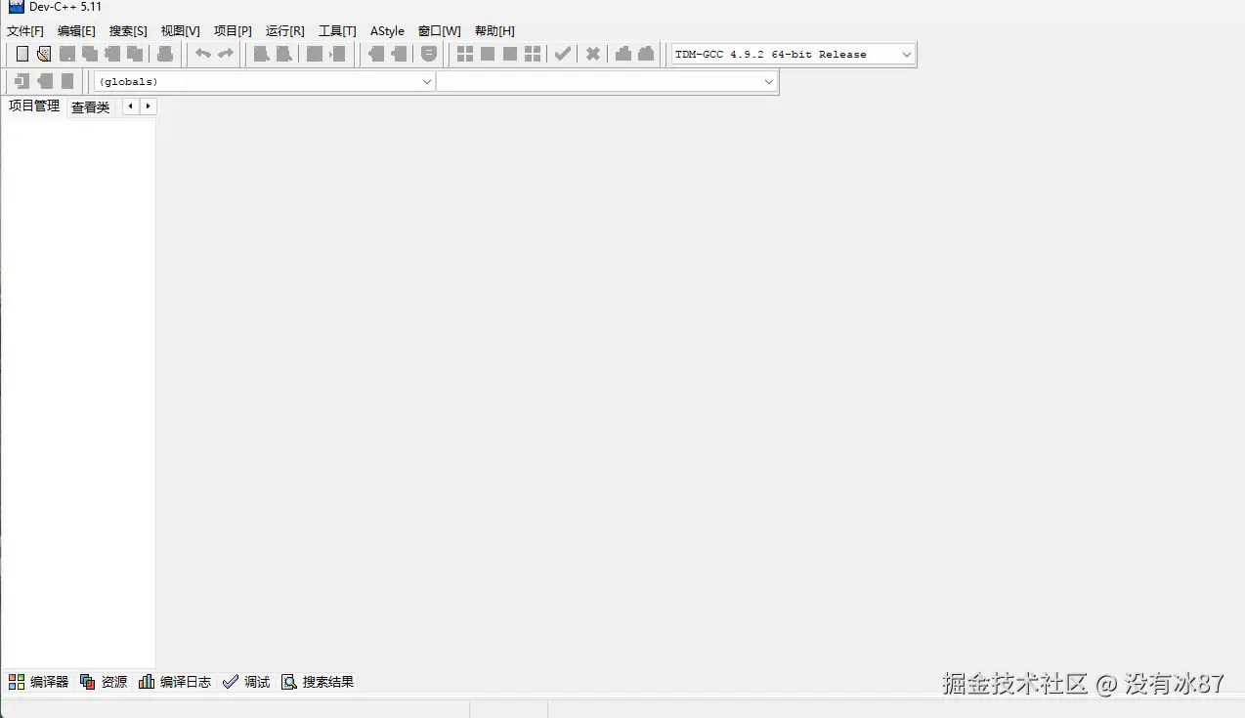1245x718 pixels.
Task: Open the 编译日志 bottom tab
Action: 175,682
